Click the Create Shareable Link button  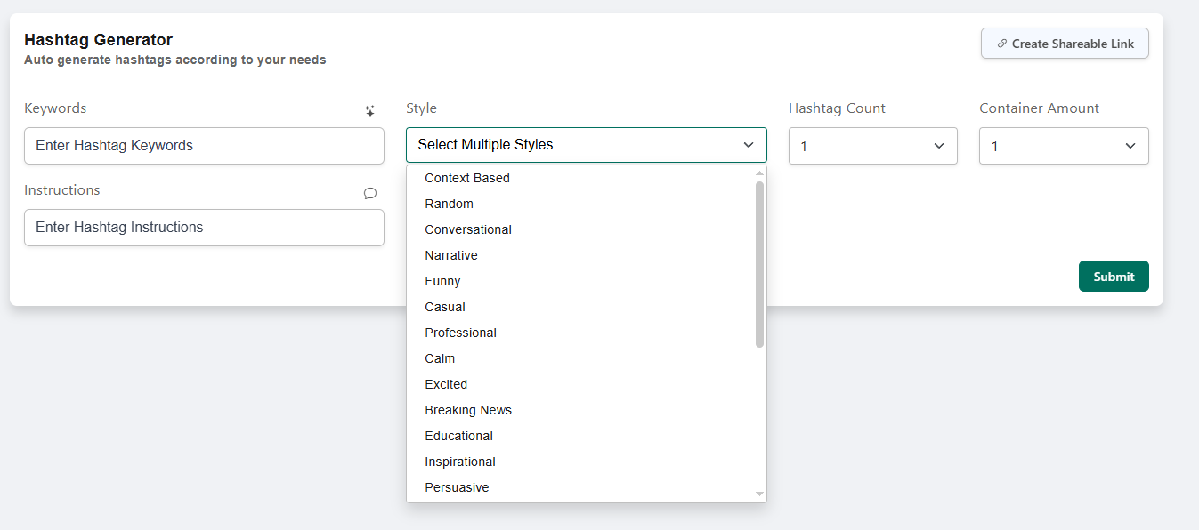pyautogui.click(x=1065, y=44)
